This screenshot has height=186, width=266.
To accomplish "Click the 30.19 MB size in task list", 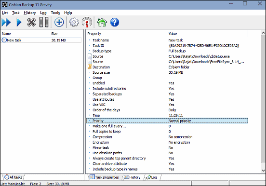I will tap(58, 40).
